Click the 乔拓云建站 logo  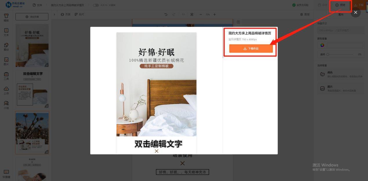(15, 5)
